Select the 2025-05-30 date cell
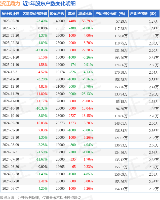This screenshot has height=200, width=160. click(x=11, y=21)
